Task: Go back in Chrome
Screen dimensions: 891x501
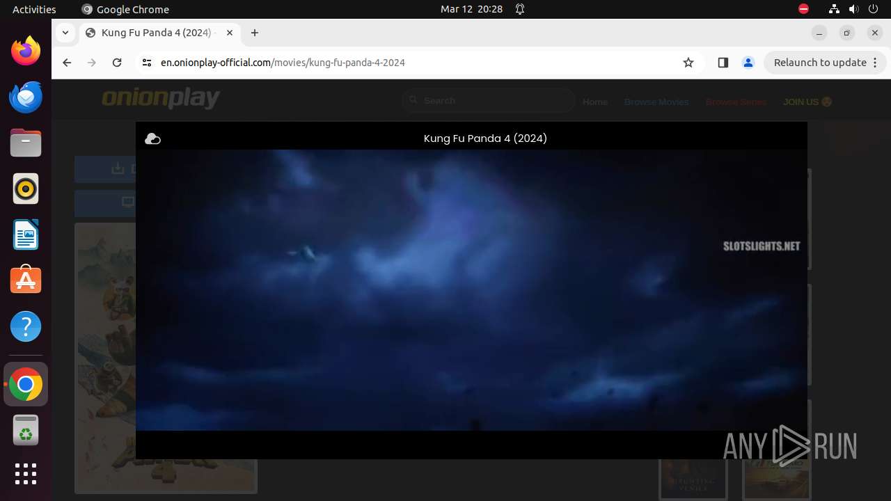Action: coord(67,63)
